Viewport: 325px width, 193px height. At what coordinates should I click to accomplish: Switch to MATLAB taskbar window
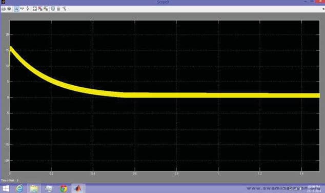point(78,188)
